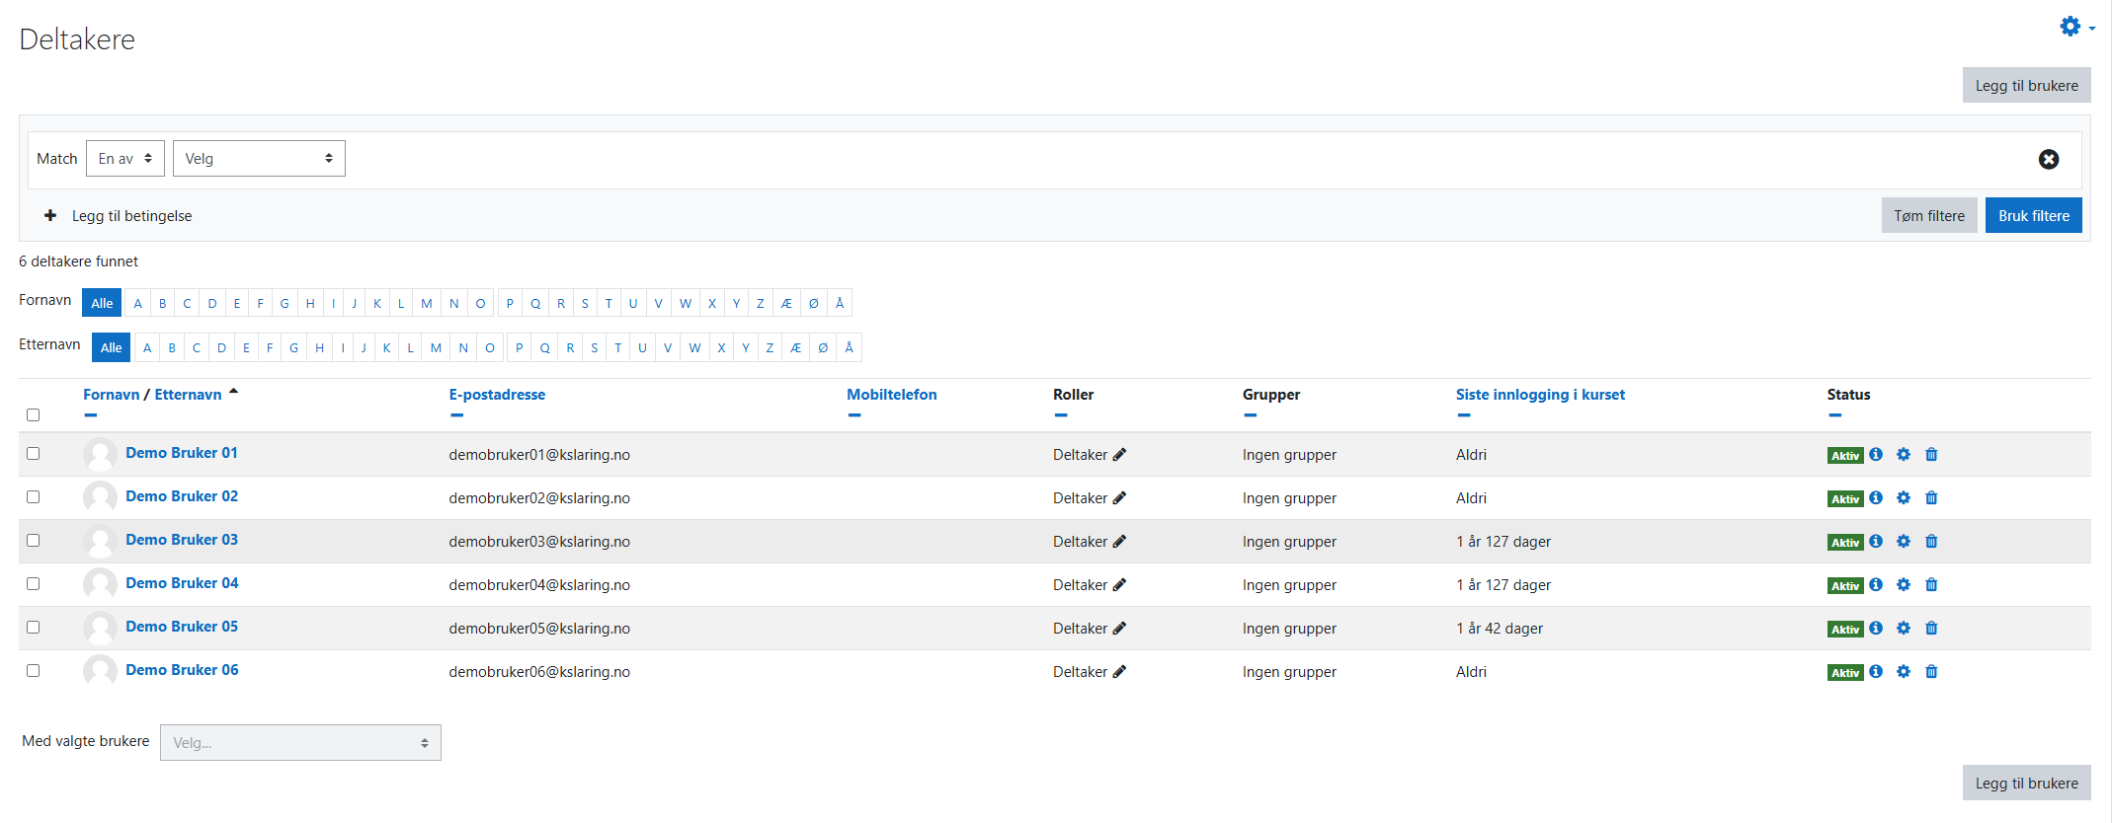
Task: Delete enrolment trash icon for Demo Bruker 04
Action: click(x=1931, y=585)
